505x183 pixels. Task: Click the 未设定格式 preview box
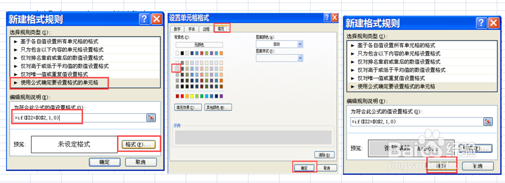click(74, 145)
